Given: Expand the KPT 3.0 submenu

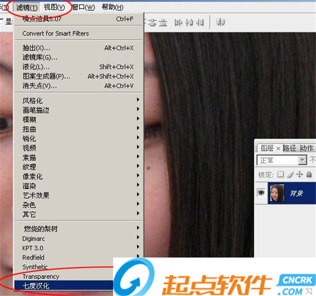Looking at the screenshot, I should 79,248.
